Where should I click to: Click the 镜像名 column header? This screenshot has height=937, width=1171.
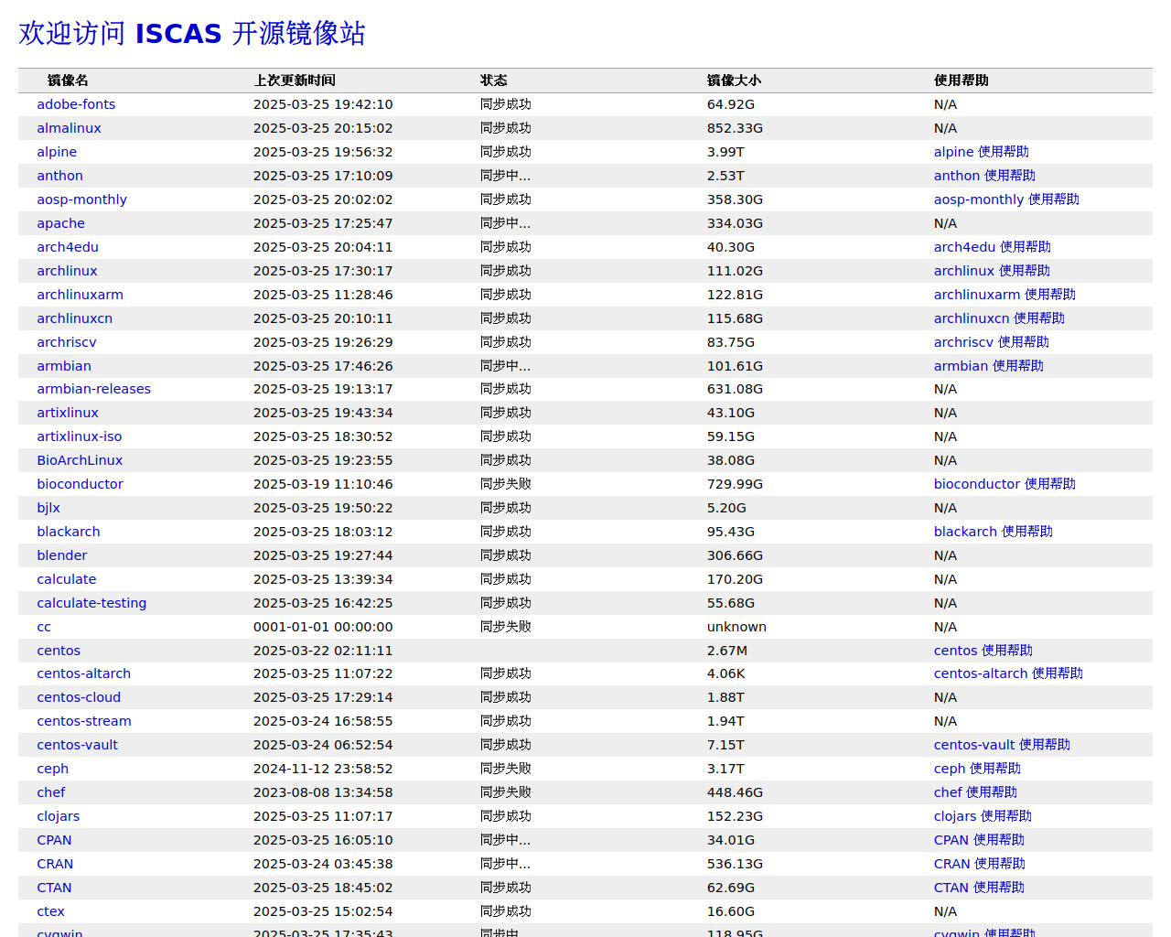click(x=68, y=81)
